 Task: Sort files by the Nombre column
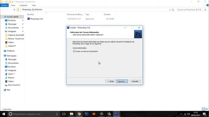click(30, 14)
